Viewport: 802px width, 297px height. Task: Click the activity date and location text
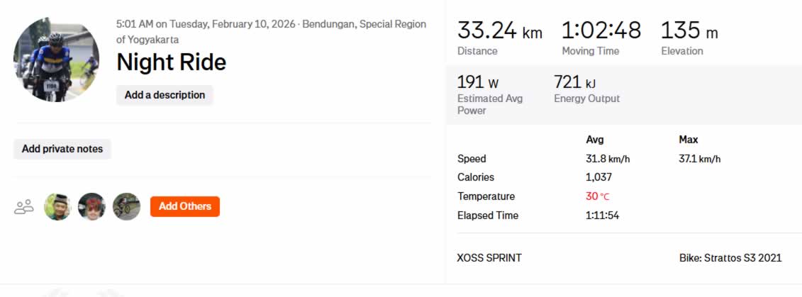coord(271,31)
